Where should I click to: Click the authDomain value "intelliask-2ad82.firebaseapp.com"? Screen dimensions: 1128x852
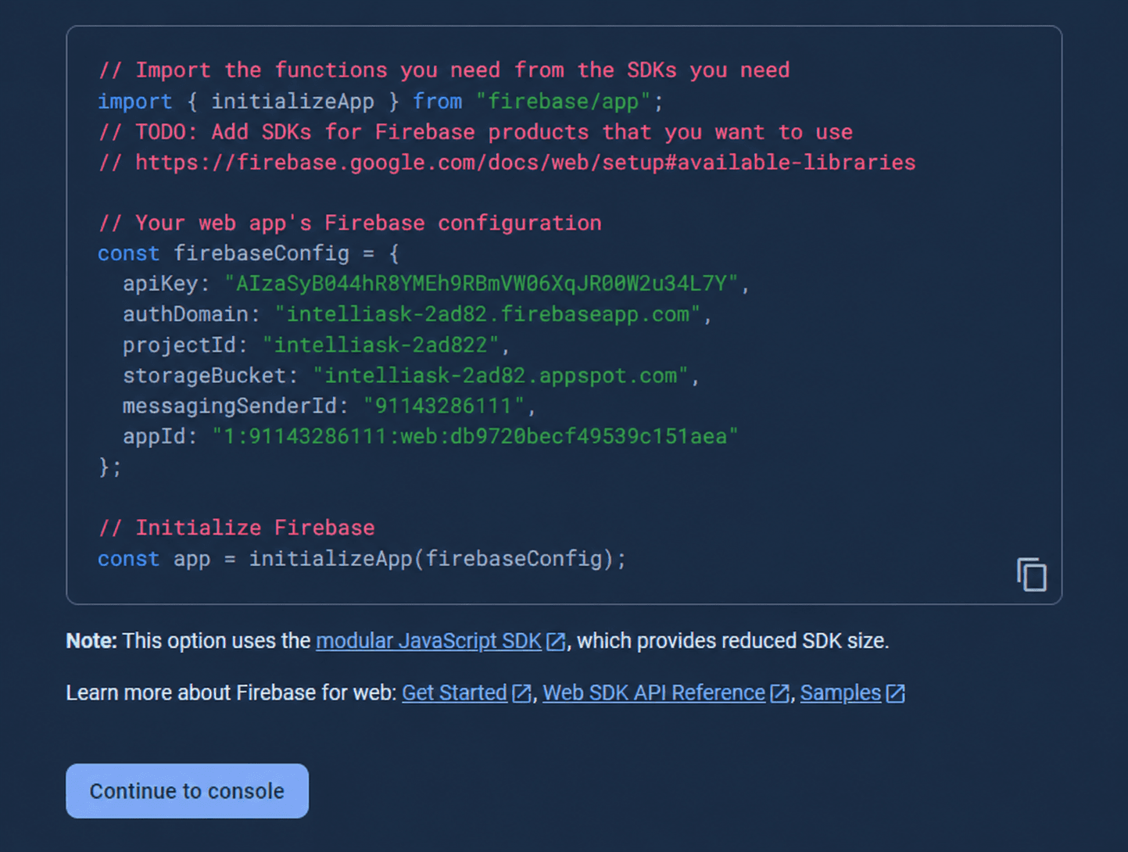487,314
